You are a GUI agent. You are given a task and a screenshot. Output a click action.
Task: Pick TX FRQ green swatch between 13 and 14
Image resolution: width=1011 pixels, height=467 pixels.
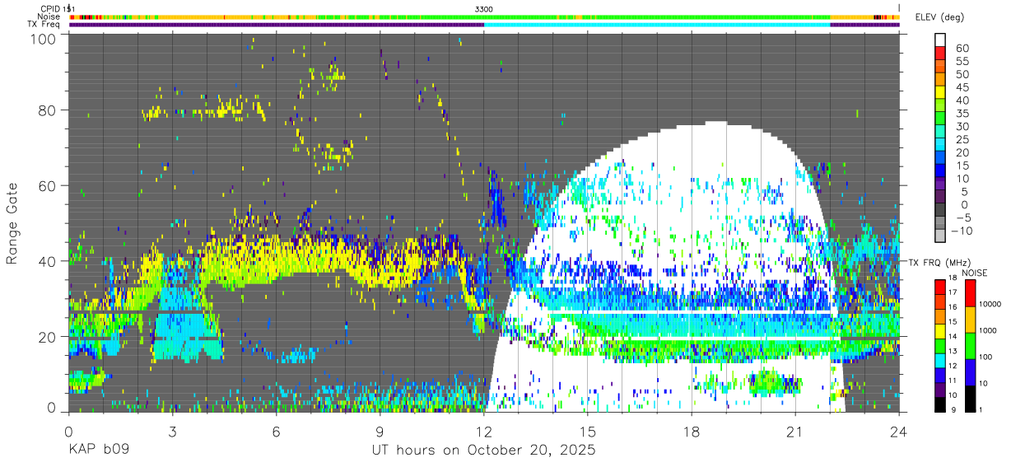(x=940, y=346)
